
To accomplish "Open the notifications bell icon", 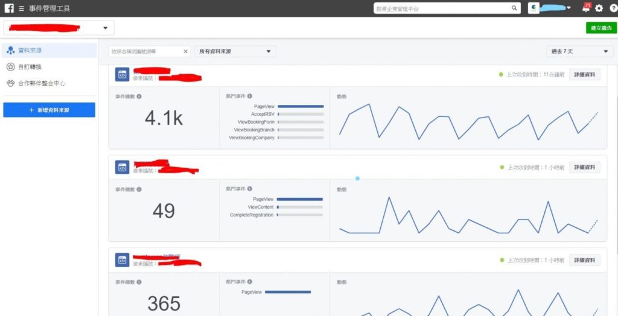I will pos(586,8).
